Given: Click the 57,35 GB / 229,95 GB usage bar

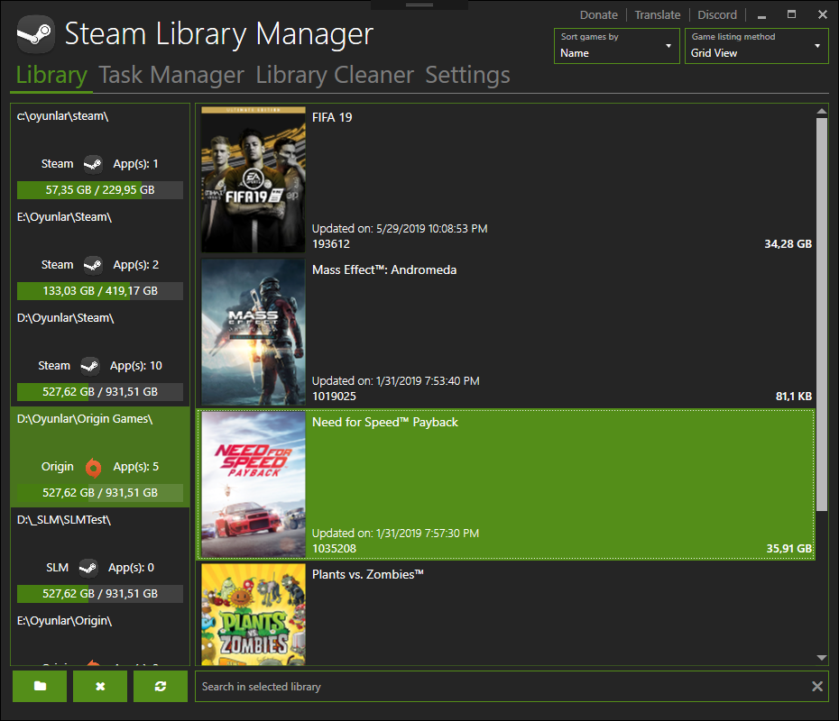Looking at the screenshot, I should tap(100, 190).
